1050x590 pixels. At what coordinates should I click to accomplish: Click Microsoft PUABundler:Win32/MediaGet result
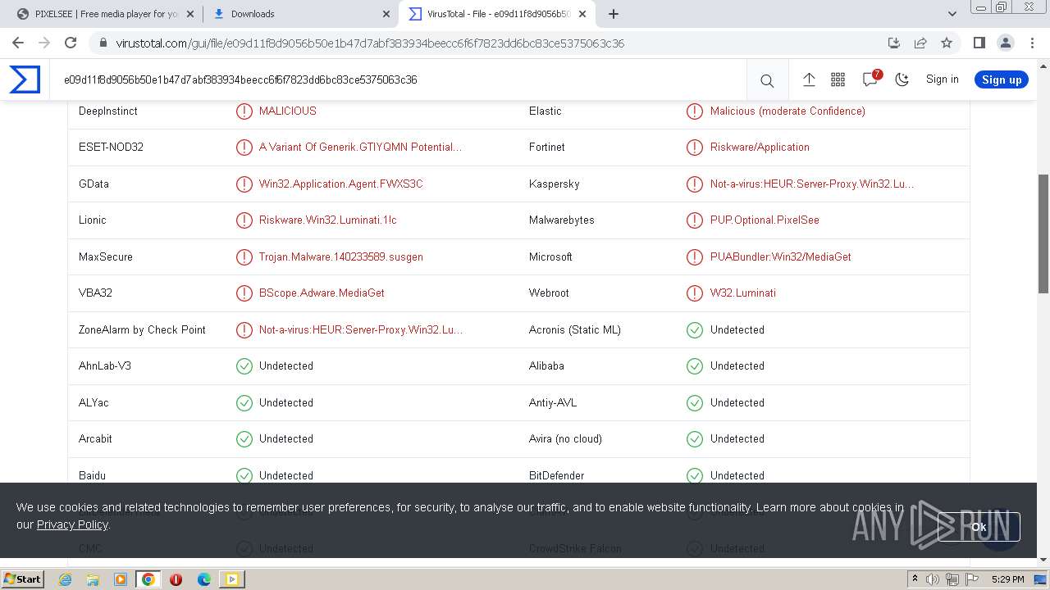781,256
